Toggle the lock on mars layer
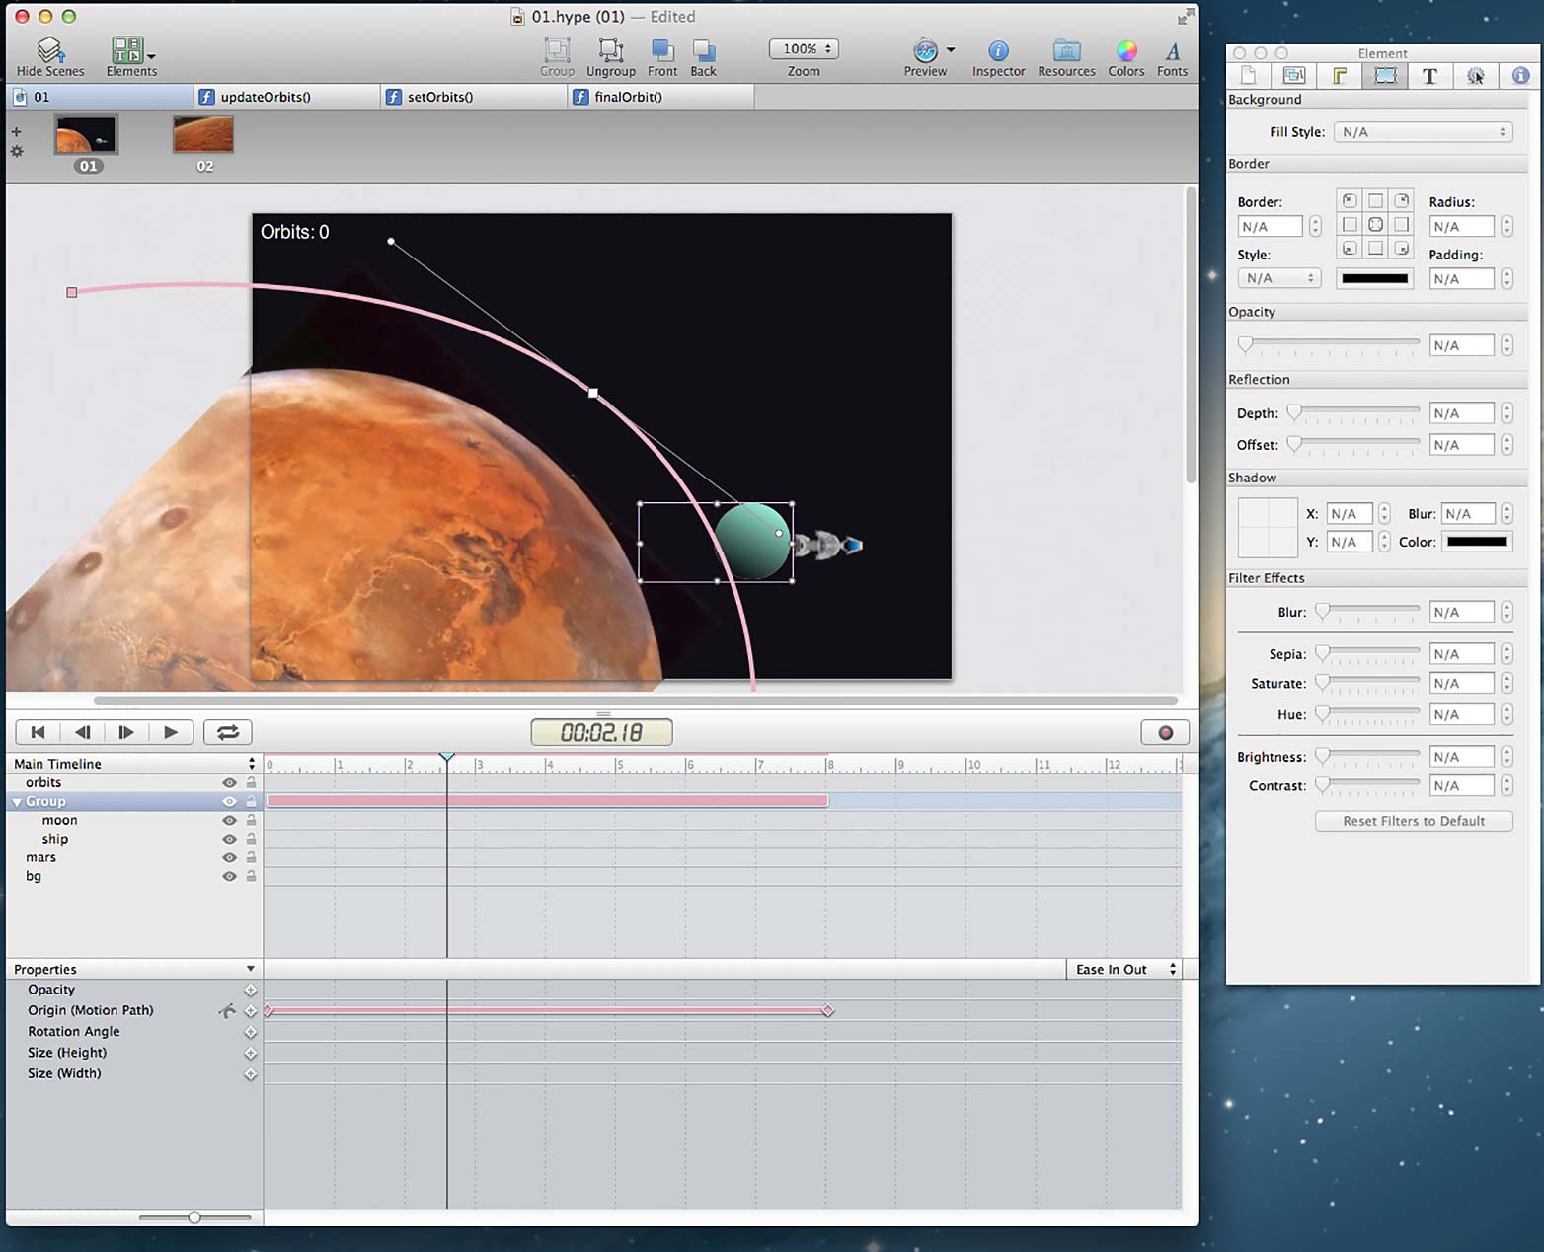Viewport: 1544px width, 1252px height. pyautogui.click(x=251, y=857)
